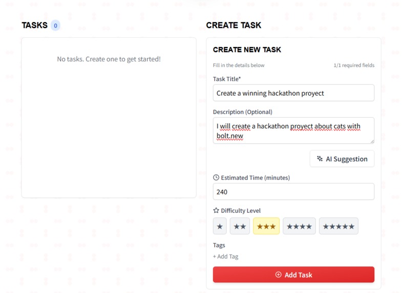The width and height of the screenshot is (403, 293).
Task: Select five-star difficulty level
Action: click(338, 226)
